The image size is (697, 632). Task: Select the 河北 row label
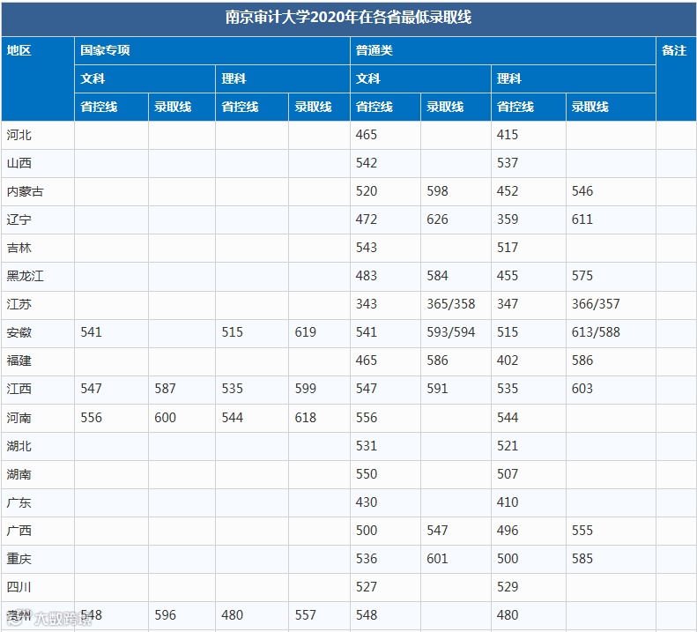(x=19, y=135)
